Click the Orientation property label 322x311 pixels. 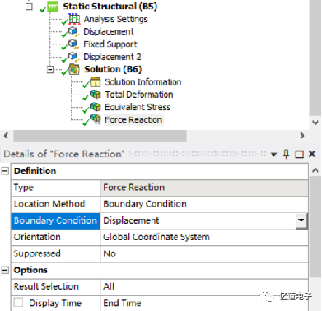37,237
